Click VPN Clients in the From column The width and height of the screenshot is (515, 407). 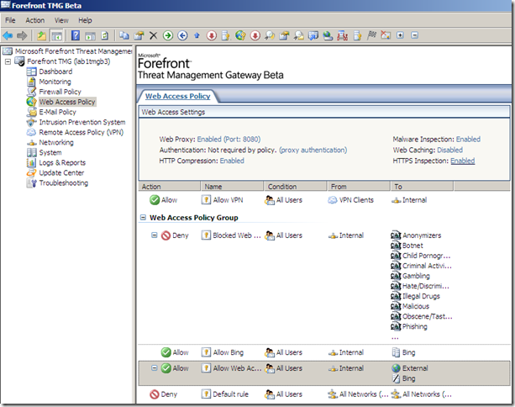356,200
